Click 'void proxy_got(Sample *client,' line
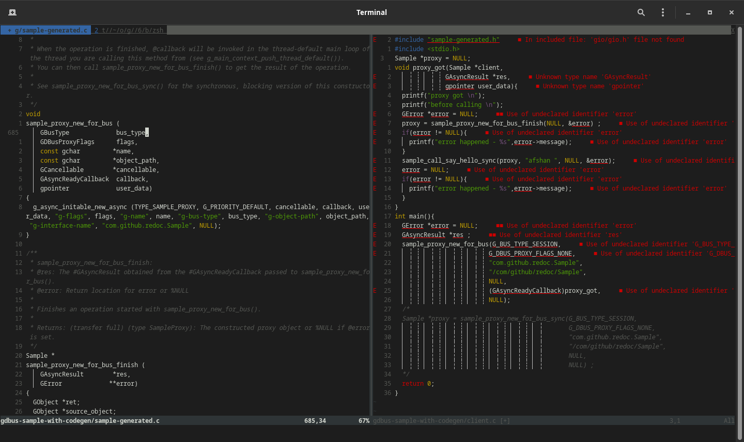 448,68
